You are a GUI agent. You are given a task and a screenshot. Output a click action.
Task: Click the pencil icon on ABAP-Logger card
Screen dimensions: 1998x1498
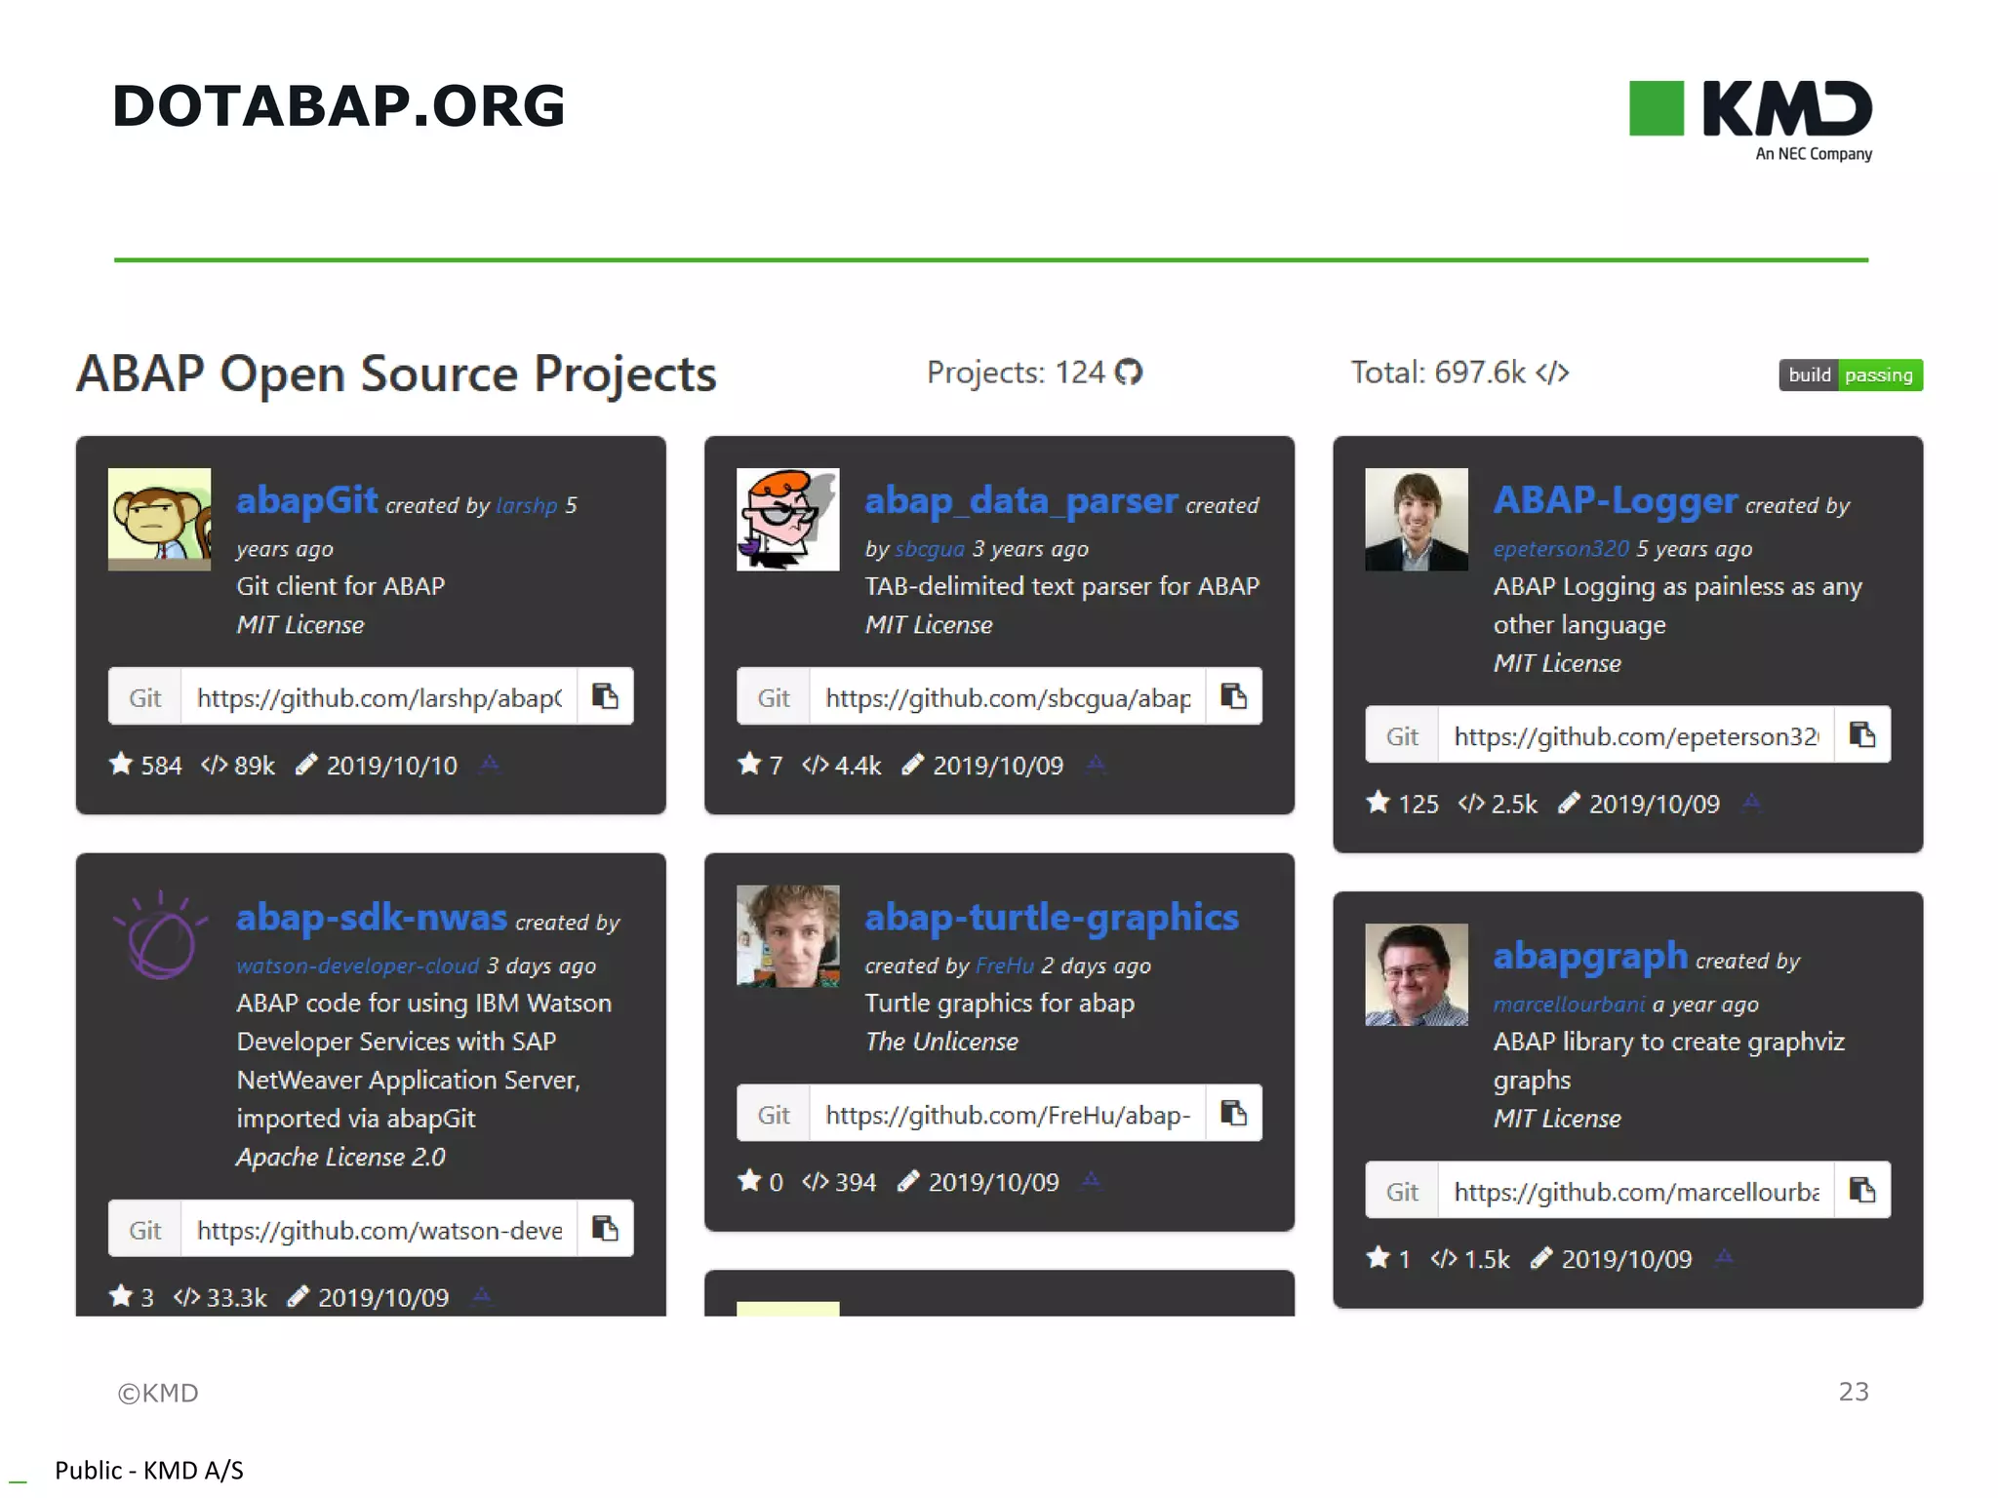click(1569, 803)
